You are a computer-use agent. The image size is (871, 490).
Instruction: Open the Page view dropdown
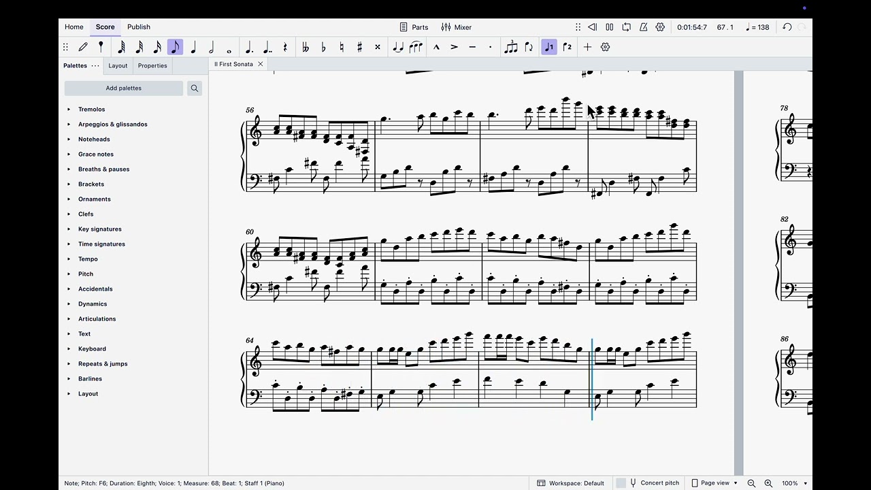click(x=714, y=483)
